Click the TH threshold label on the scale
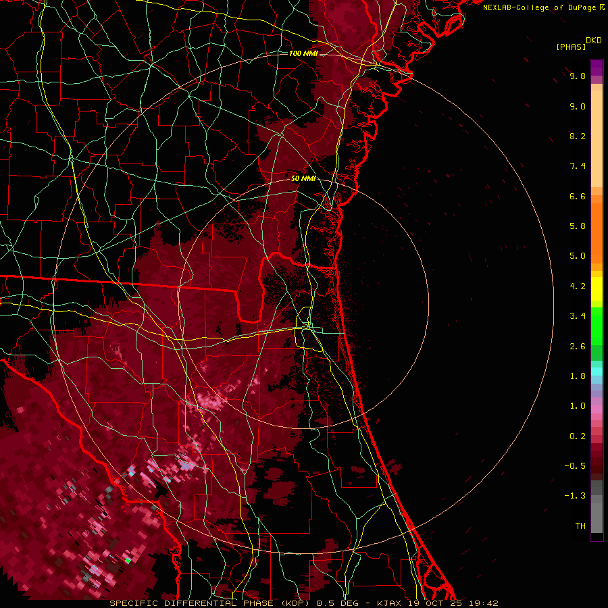The image size is (608, 608). point(580,526)
